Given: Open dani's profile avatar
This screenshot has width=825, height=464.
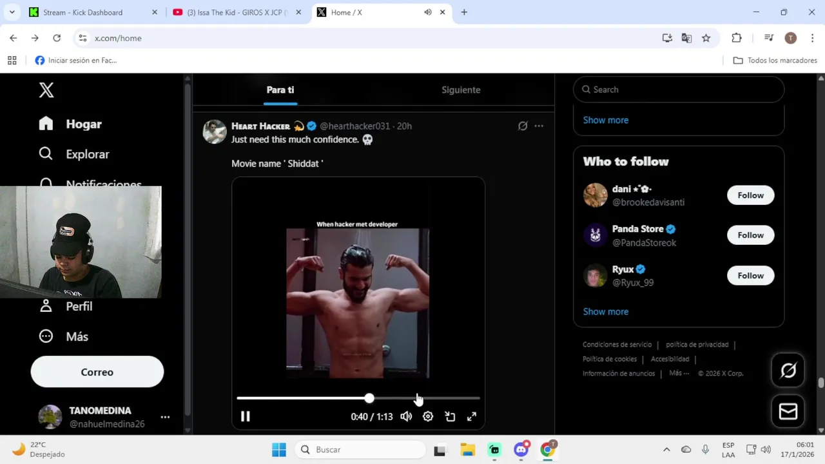Looking at the screenshot, I should click(595, 195).
